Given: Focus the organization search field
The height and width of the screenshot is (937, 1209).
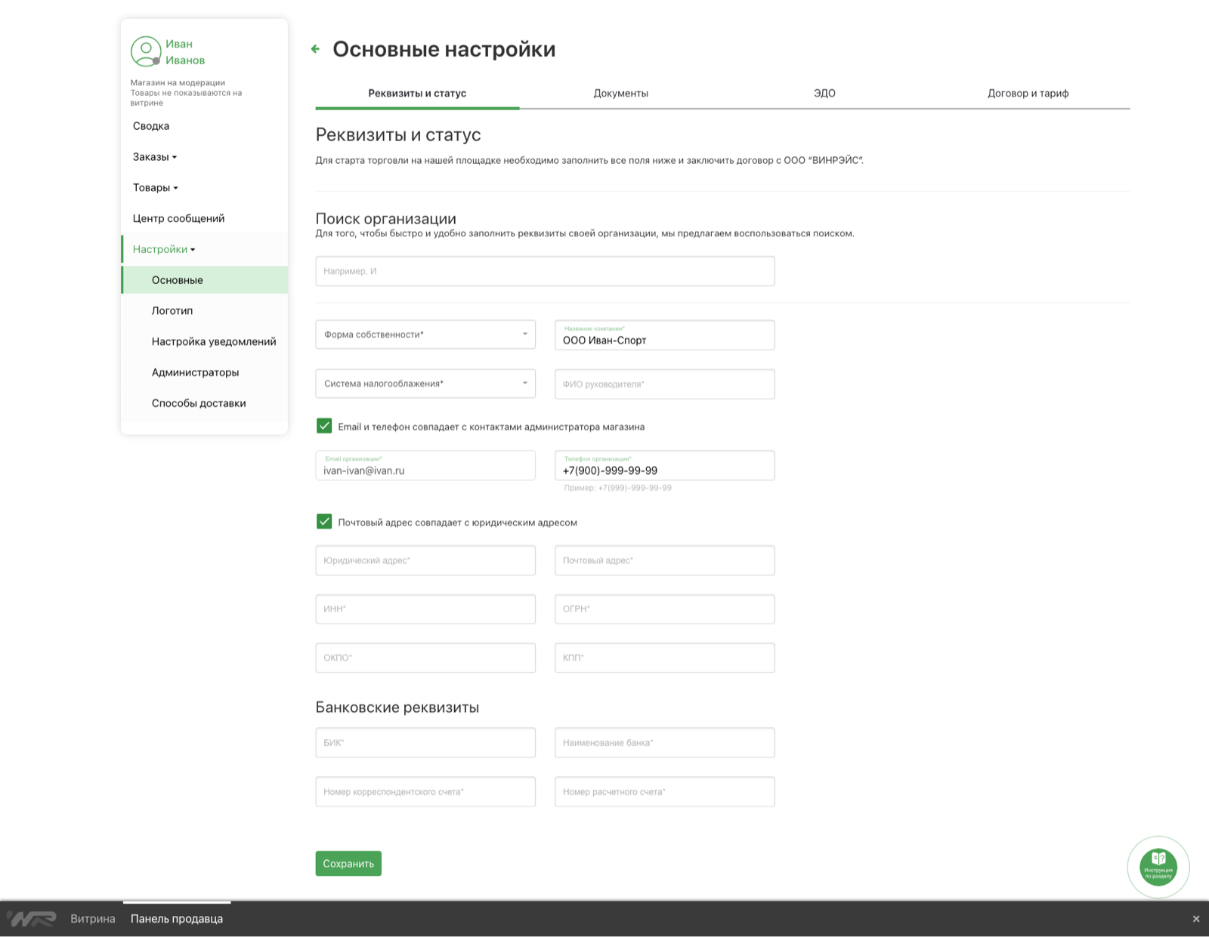Looking at the screenshot, I should point(545,271).
